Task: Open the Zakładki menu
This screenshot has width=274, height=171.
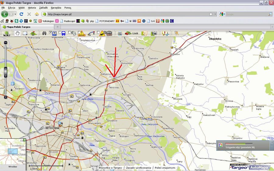Action: pyautogui.click(x=43, y=8)
